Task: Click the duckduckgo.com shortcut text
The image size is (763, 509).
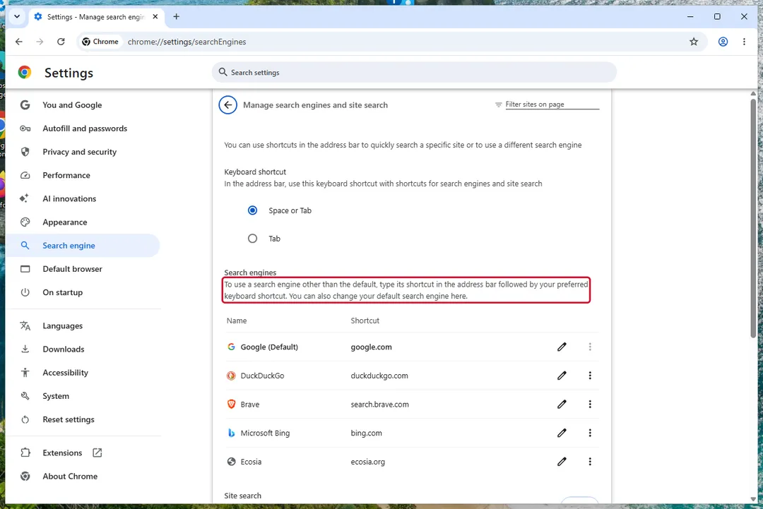Action: tap(379, 376)
